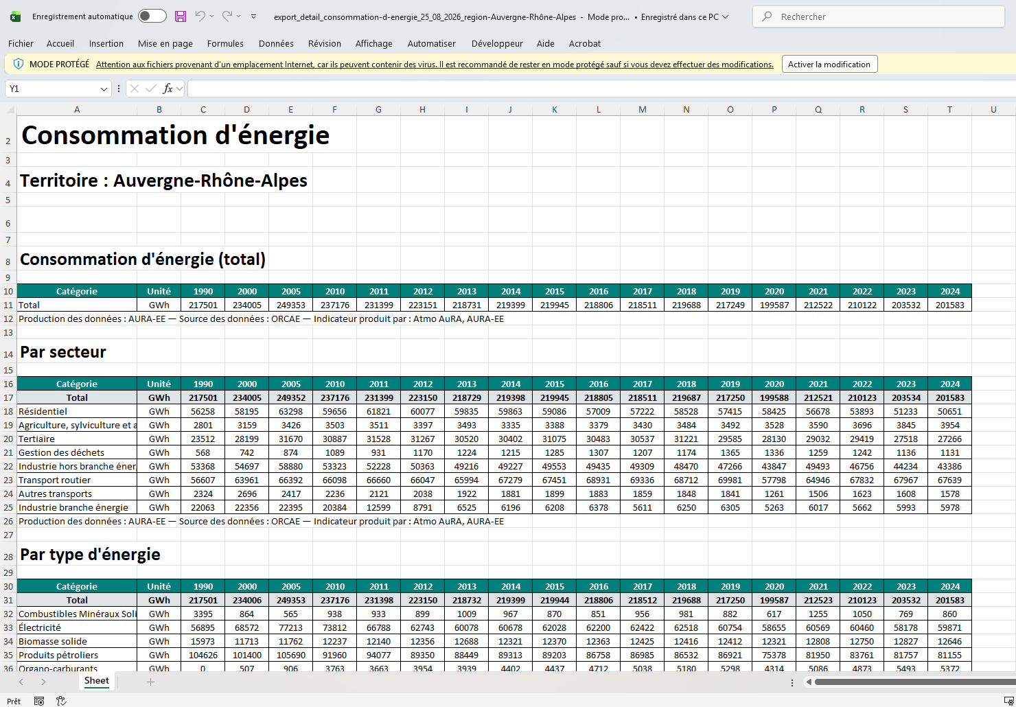Expand the dropdown next to the fx button
The height and width of the screenshot is (707, 1016).
click(x=179, y=89)
